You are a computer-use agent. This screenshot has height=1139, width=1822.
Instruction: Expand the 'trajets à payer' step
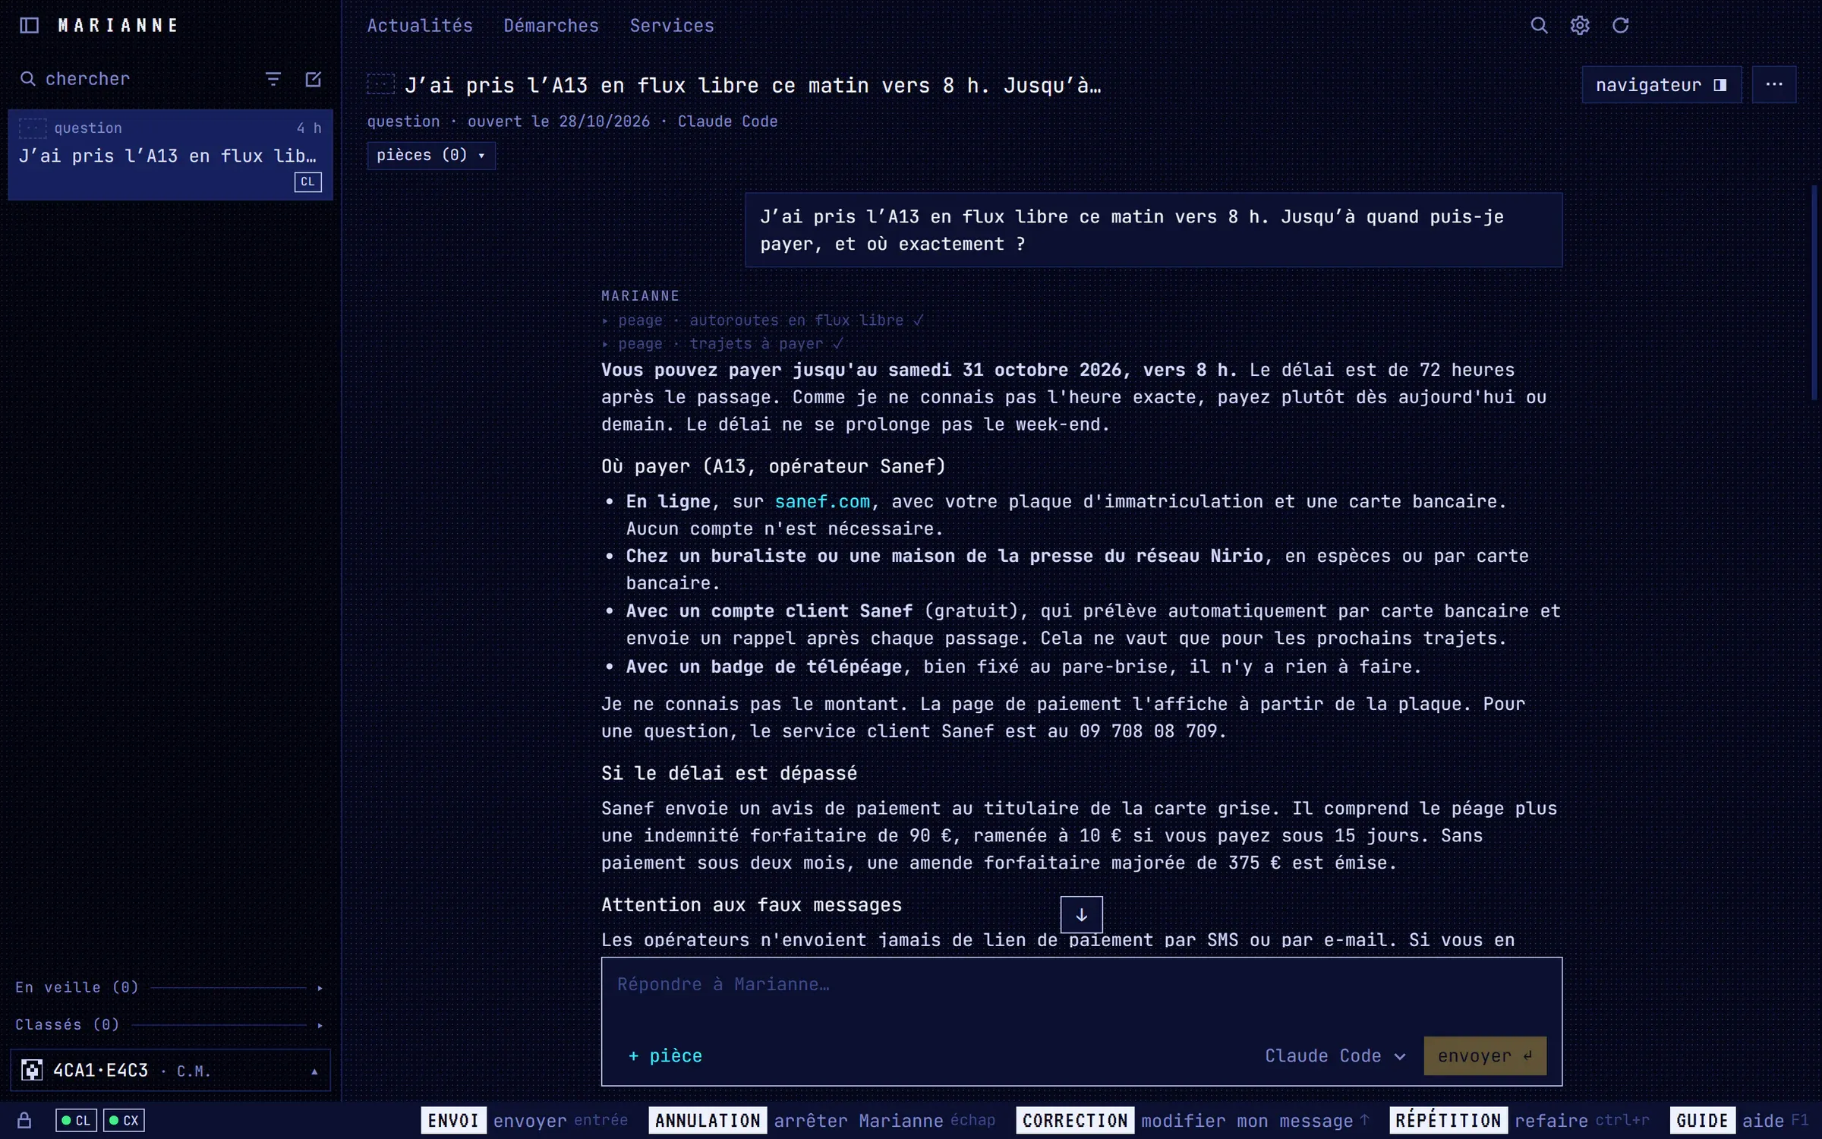722,344
